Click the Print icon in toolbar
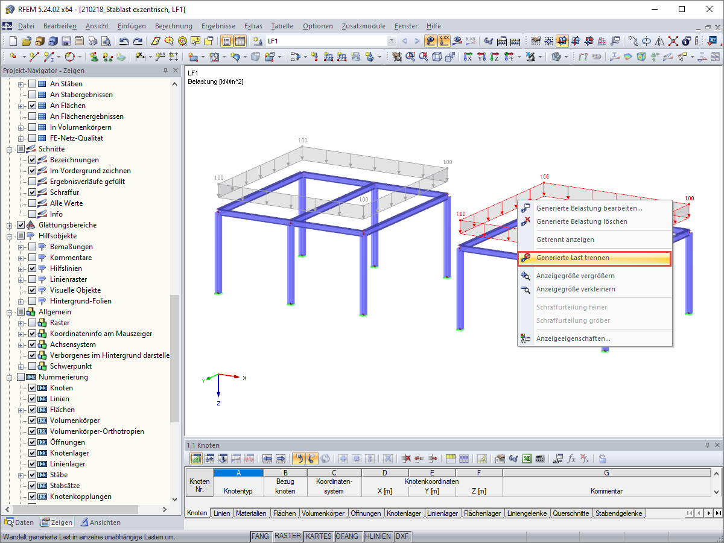Viewport: 724px width, 543px height. 92,41
